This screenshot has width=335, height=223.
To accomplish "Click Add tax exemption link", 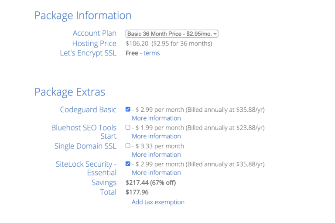I will tap(158, 202).
